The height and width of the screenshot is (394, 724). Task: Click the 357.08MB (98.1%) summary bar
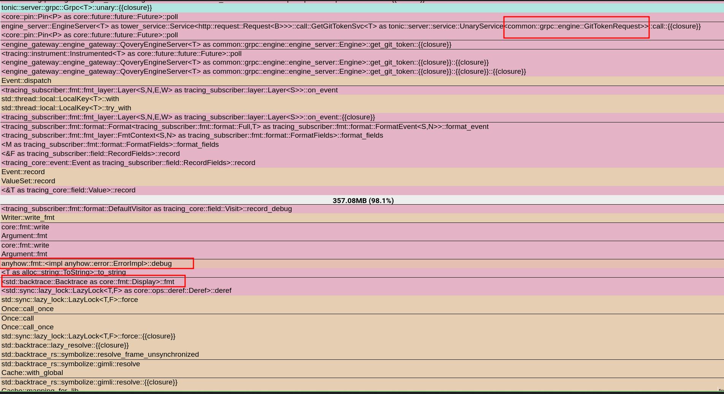pos(362,200)
